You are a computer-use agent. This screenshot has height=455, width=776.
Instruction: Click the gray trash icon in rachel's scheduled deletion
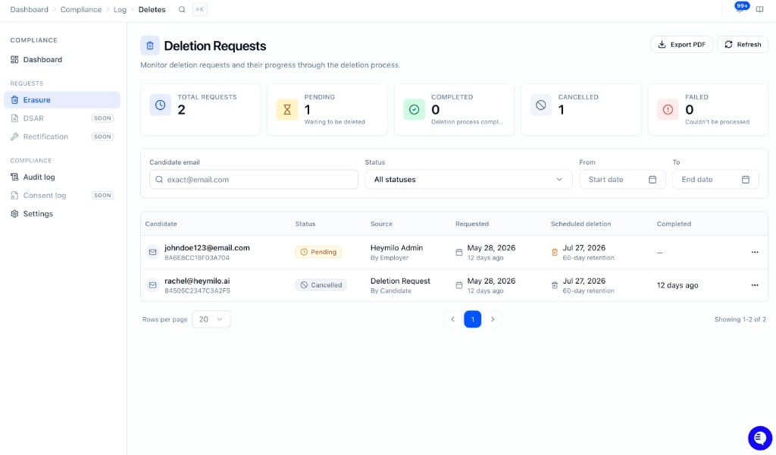click(554, 286)
